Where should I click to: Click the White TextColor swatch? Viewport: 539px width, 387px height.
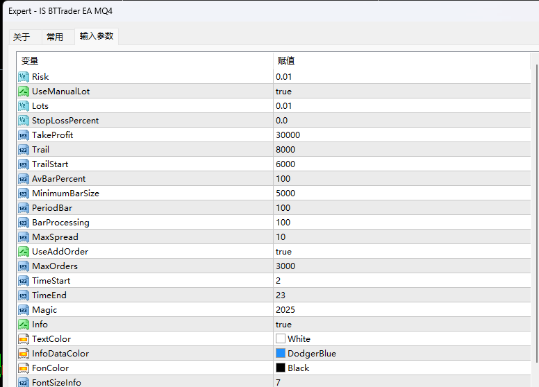[281, 339]
